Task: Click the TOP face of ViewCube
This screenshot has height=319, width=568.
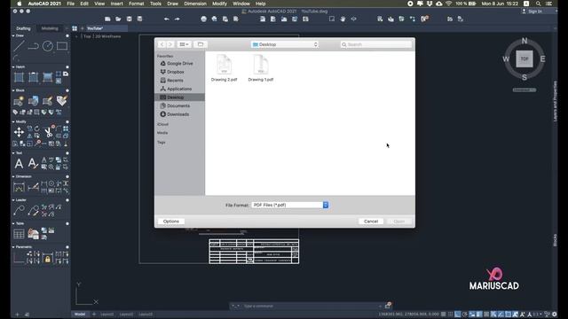Action: point(525,58)
